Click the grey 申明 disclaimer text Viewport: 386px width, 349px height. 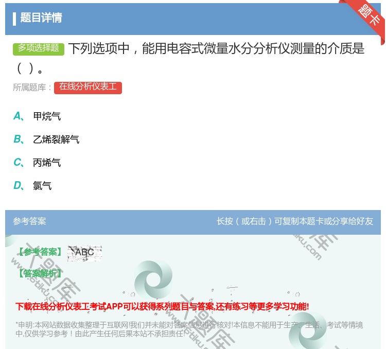189,329
